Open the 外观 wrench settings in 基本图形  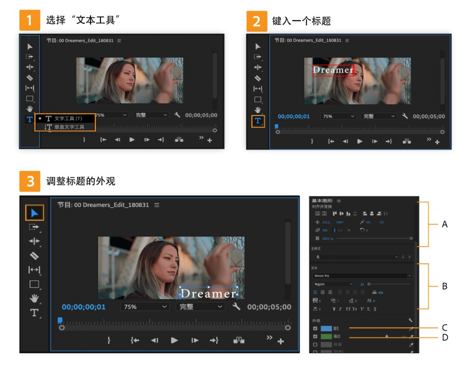[x=410, y=320]
